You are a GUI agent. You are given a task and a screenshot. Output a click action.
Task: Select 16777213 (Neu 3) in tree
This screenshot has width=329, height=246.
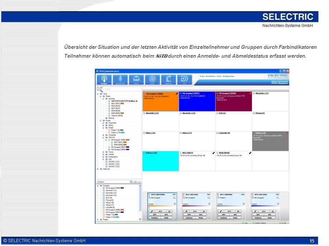[124, 101]
